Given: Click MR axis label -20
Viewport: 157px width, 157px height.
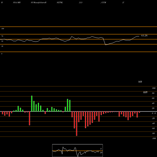Looking at the screenshot, I should coord(153,118).
